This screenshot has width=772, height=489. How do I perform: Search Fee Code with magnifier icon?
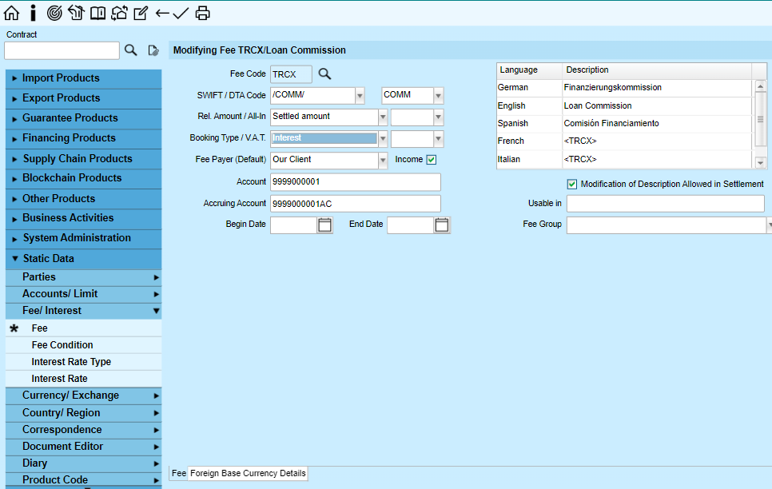(324, 74)
